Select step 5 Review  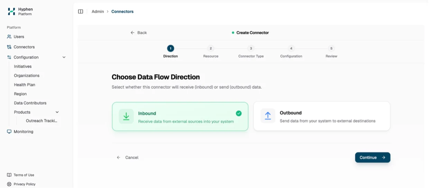331,52
